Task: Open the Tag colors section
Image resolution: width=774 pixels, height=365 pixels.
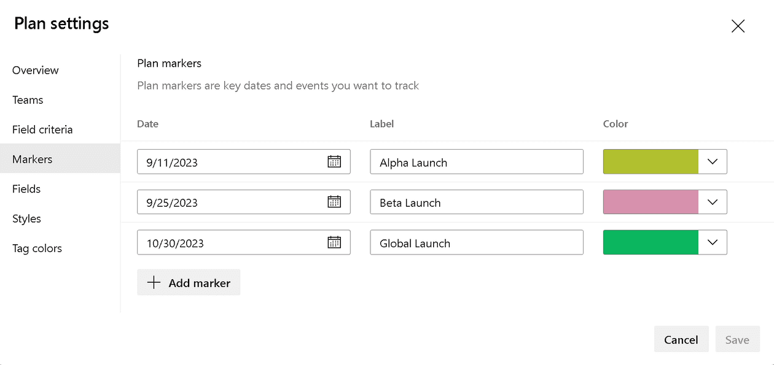Action: pyautogui.click(x=37, y=248)
